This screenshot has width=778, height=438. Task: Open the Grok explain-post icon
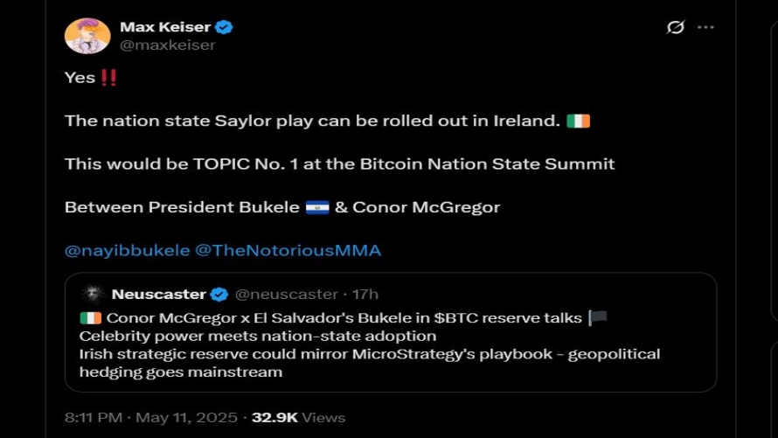tap(676, 27)
